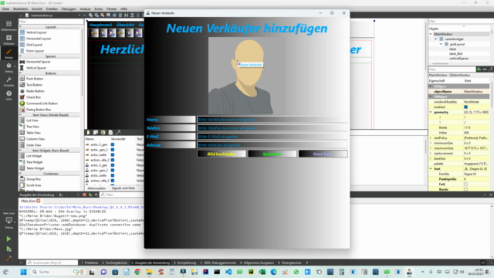Close the Mein_Kurs output tab

39,201
